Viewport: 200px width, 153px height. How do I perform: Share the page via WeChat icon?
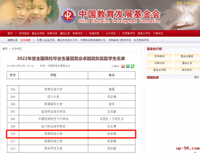point(133,66)
